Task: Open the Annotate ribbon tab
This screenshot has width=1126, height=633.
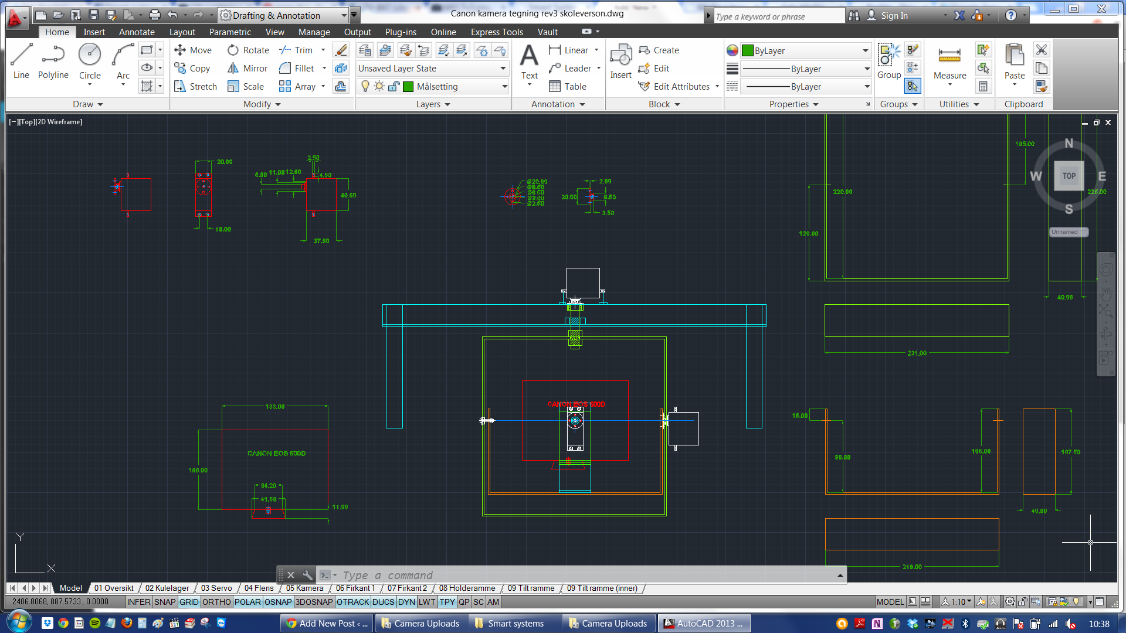Action: 137,32
